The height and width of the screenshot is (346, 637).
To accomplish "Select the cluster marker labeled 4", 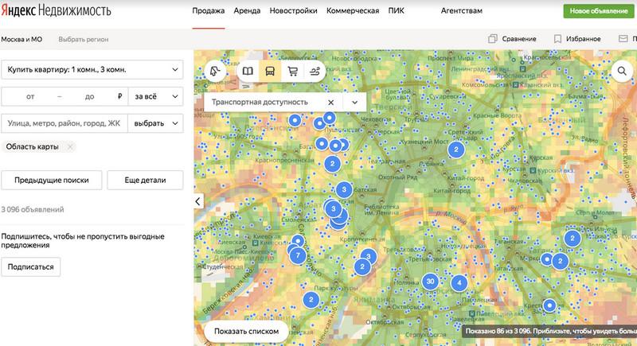I will (459, 282).
